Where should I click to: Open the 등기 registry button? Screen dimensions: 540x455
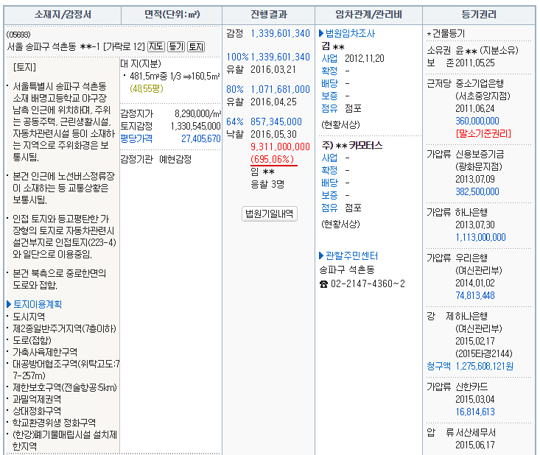(176, 46)
